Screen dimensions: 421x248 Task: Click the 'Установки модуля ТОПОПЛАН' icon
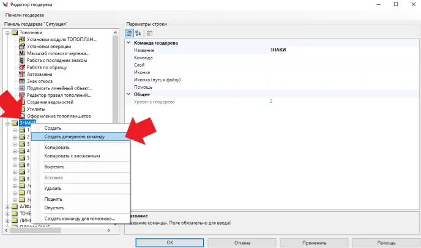(22, 39)
